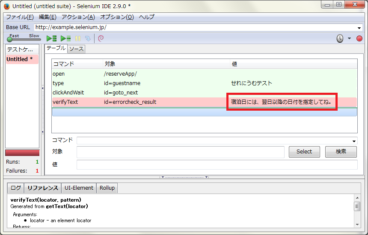Click the Fast/Slow speed slider knob
368x235 pixels.
(9, 39)
